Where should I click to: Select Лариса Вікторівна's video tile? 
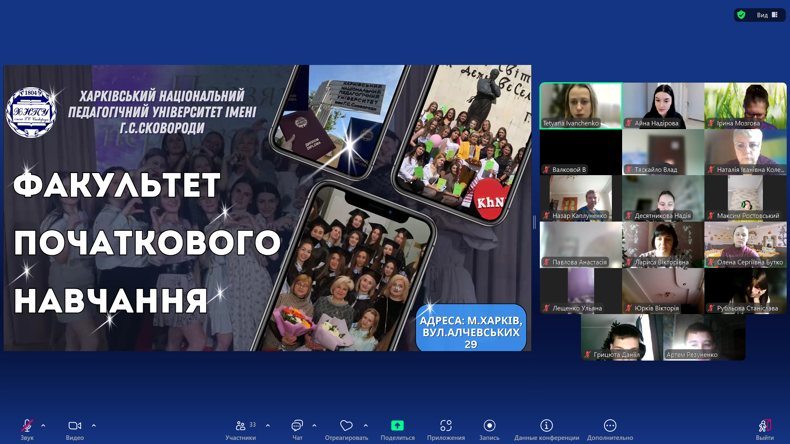click(x=663, y=245)
